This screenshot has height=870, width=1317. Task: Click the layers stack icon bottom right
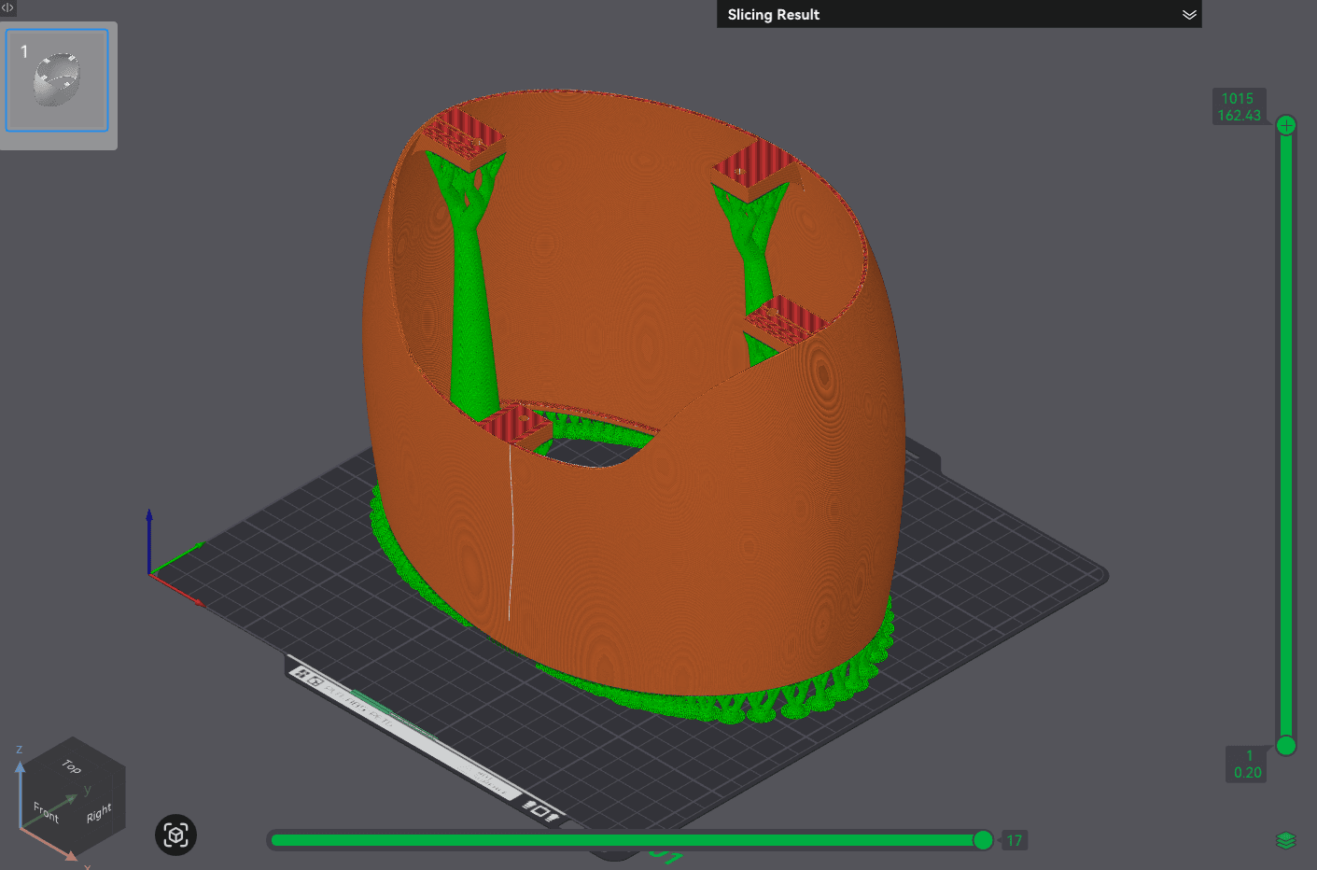point(1288,838)
